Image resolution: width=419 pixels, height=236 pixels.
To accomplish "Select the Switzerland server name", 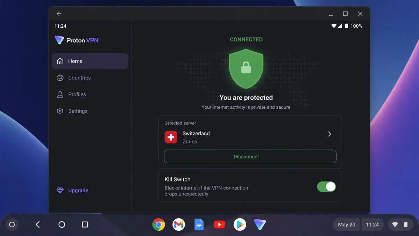I will pos(196,134).
